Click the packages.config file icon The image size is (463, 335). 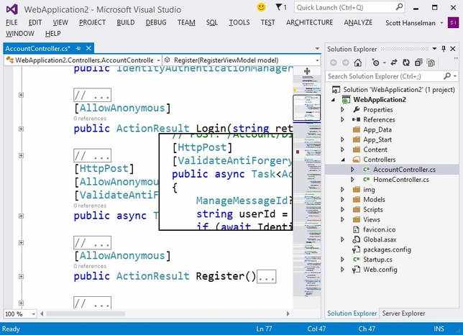pyautogui.click(x=357, y=249)
